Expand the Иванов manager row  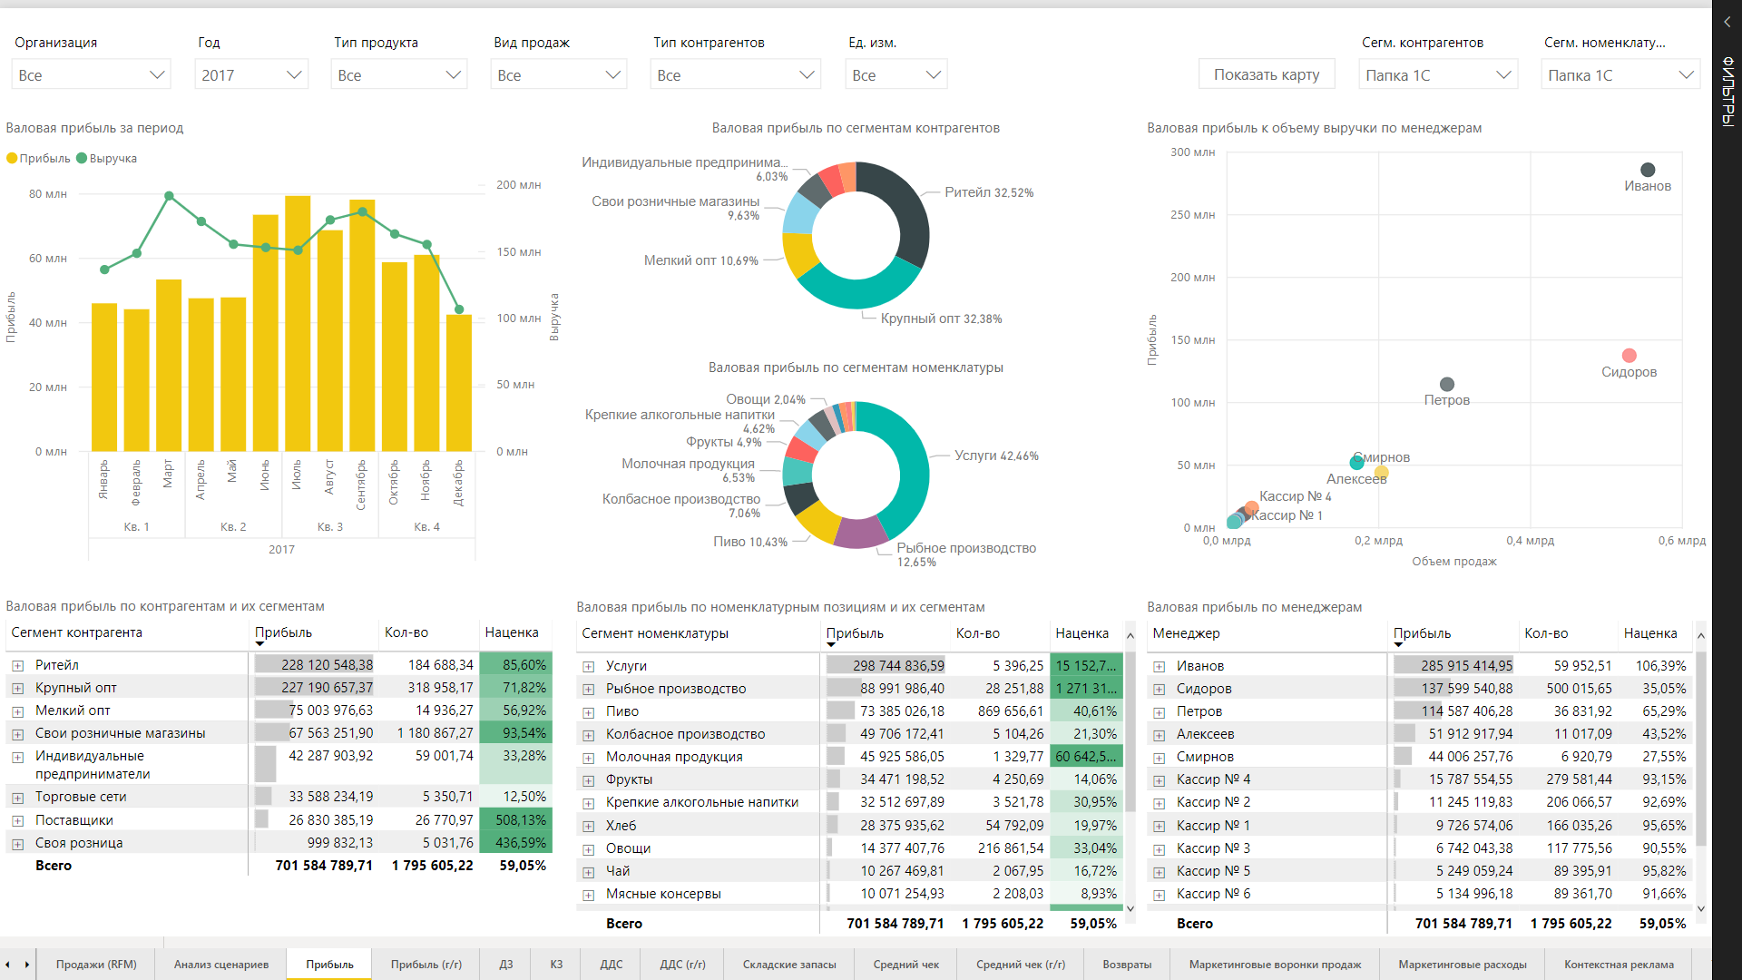(x=1159, y=666)
